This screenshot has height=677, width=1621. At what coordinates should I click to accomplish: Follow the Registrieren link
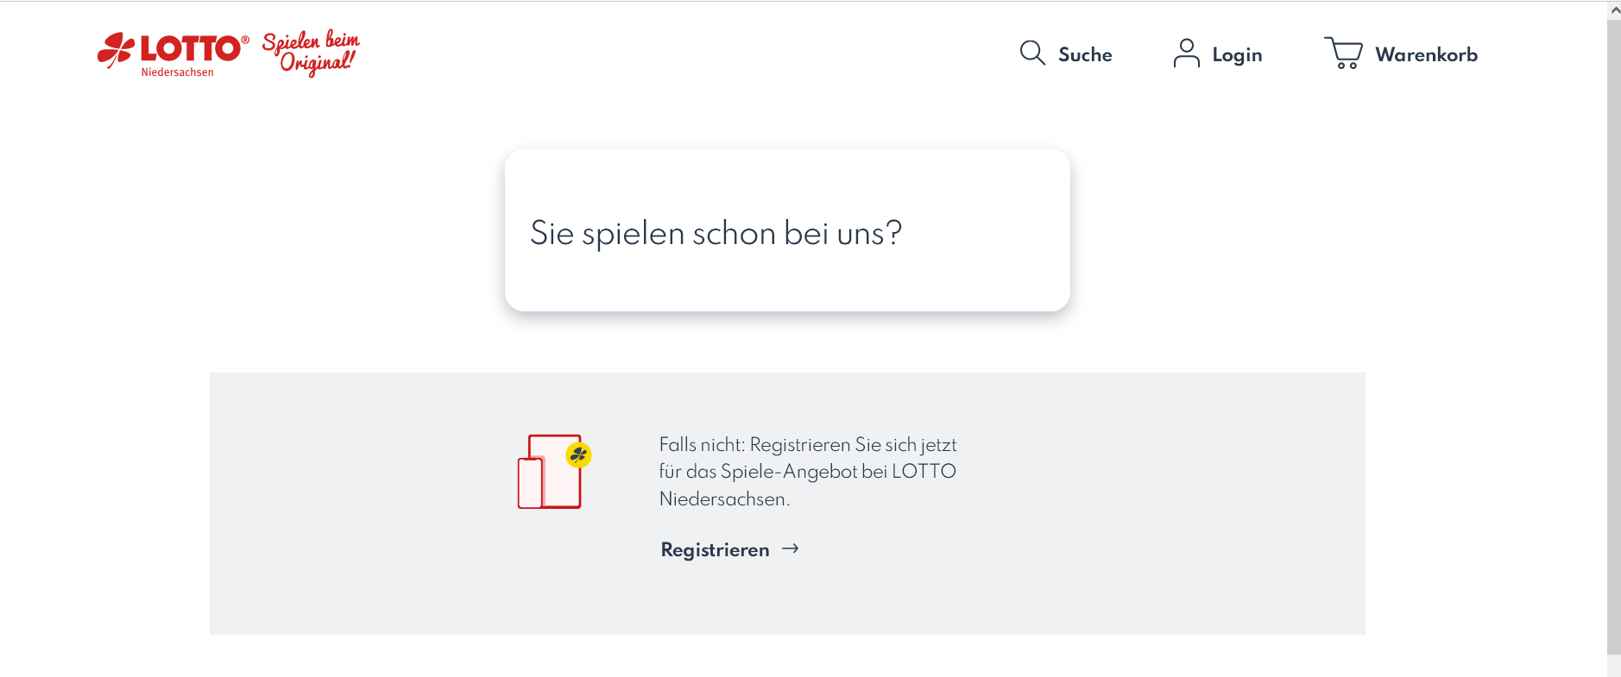[x=715, y=550]
